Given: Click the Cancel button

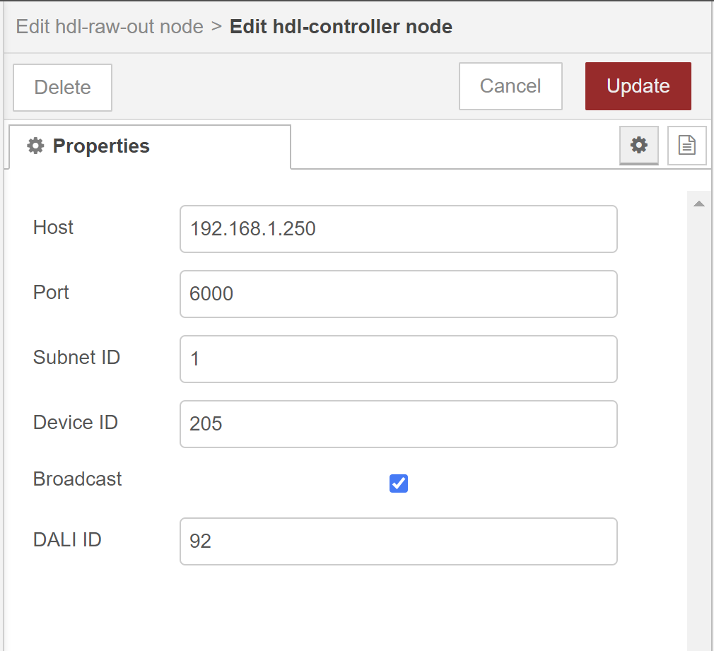Looking at the screenshot, I should click(510, 86).
